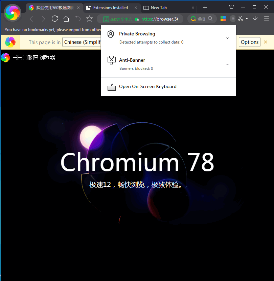Viewport: 274px width, 281px height.
Task: Click Open On-Screen Keyboard
Action: click(168, 87)
